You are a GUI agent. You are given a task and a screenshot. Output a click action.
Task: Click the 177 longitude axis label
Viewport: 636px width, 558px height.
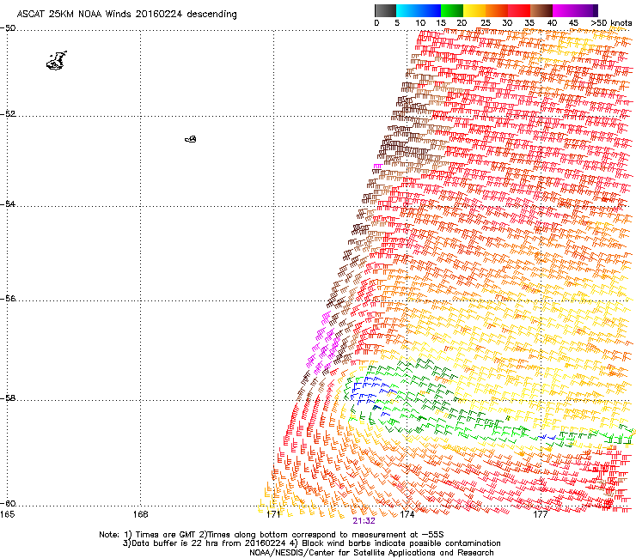[541, 514]
